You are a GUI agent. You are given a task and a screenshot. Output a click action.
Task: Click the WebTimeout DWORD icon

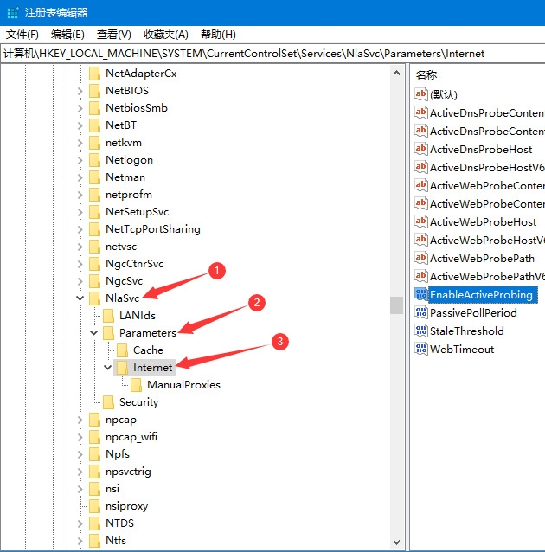[x=421, y=350]
